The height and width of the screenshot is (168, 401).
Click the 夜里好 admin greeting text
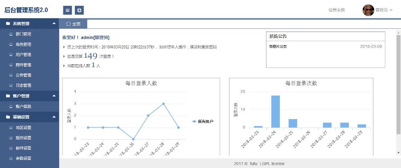point(86,37)
